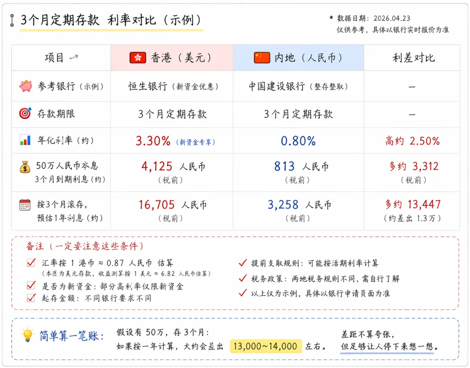Click the red checkmark beside 税务政策
This screenshot has height=368, width=470.
(x=243, y=278)
